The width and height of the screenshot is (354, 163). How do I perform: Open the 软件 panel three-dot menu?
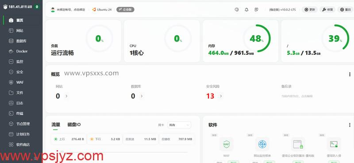point(350,125)
